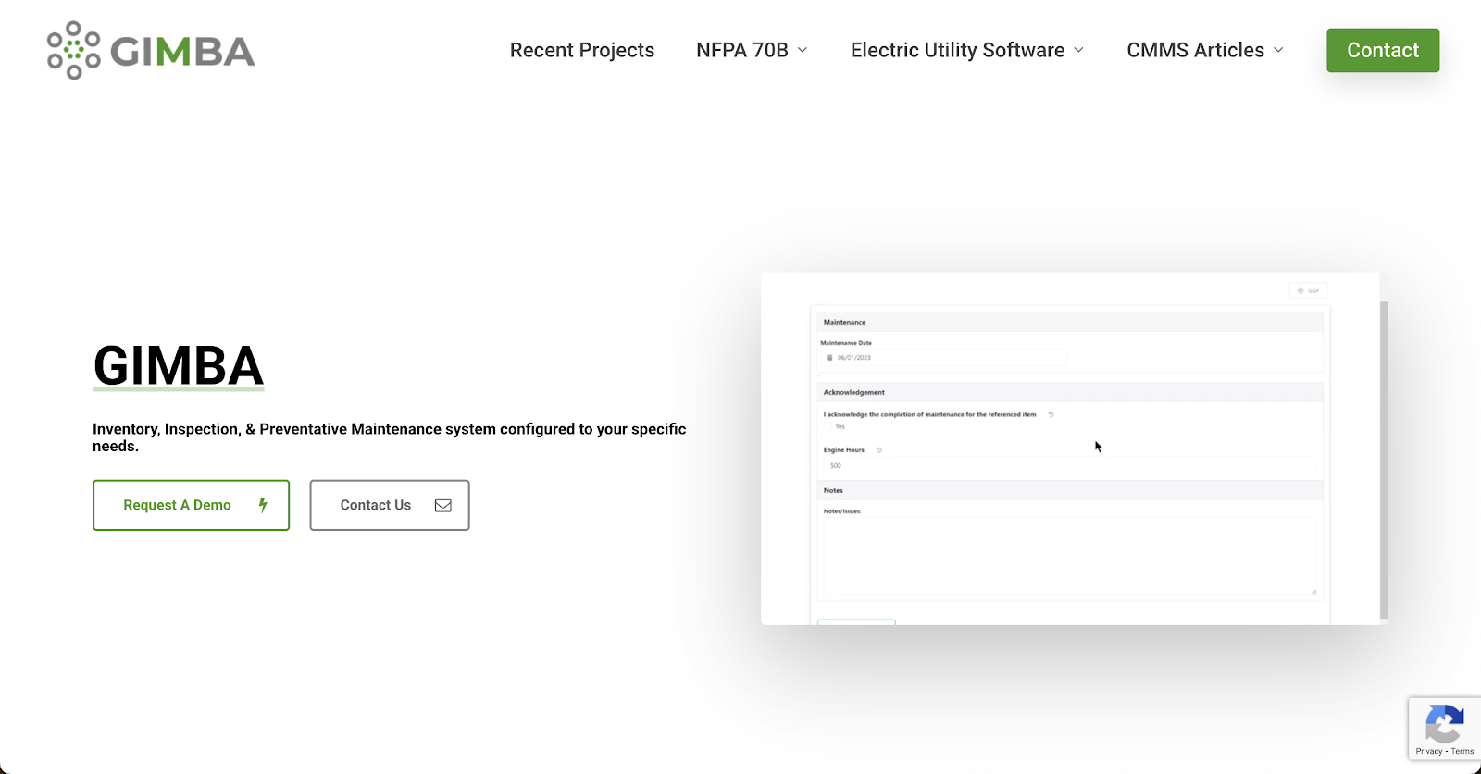
Task: Open the NFPA 70B menu item
Action: (742, 50)
